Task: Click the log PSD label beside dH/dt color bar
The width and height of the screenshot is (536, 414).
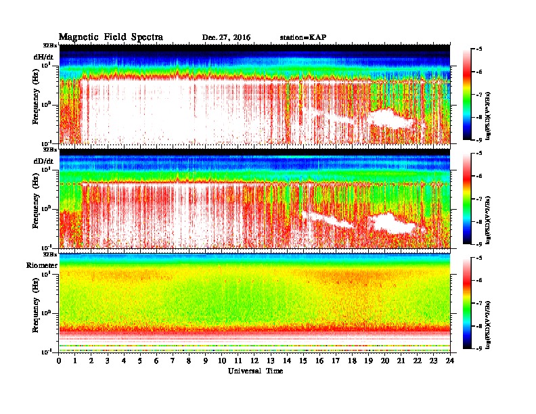Action: [489, 116]
